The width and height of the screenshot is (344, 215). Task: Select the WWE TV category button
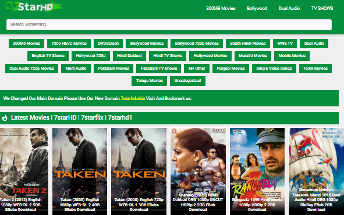tap(285, 44)
